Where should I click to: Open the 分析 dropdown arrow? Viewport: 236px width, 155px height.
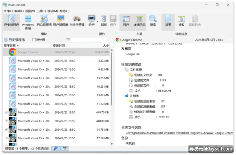pyautogui.click(x=98, y=21)
